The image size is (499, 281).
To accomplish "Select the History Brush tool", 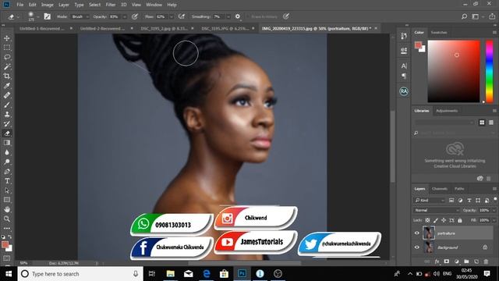I will (7, 124).
